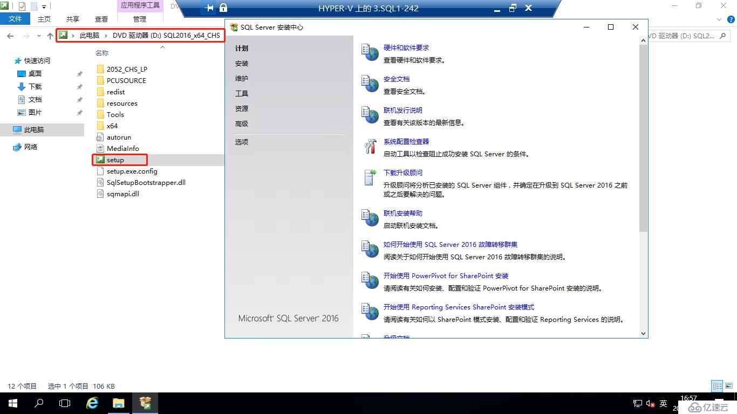
Task: Click the icon beside the 故障转移群集 link
Action: click(x=370, y=250)
